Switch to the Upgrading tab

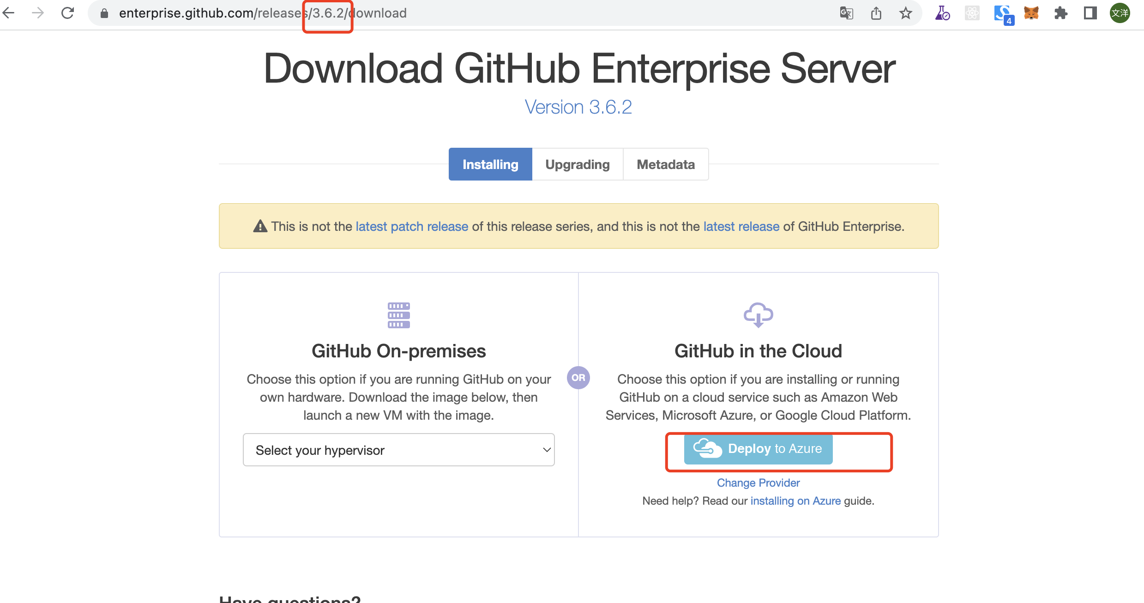click(x=577, y=164)
